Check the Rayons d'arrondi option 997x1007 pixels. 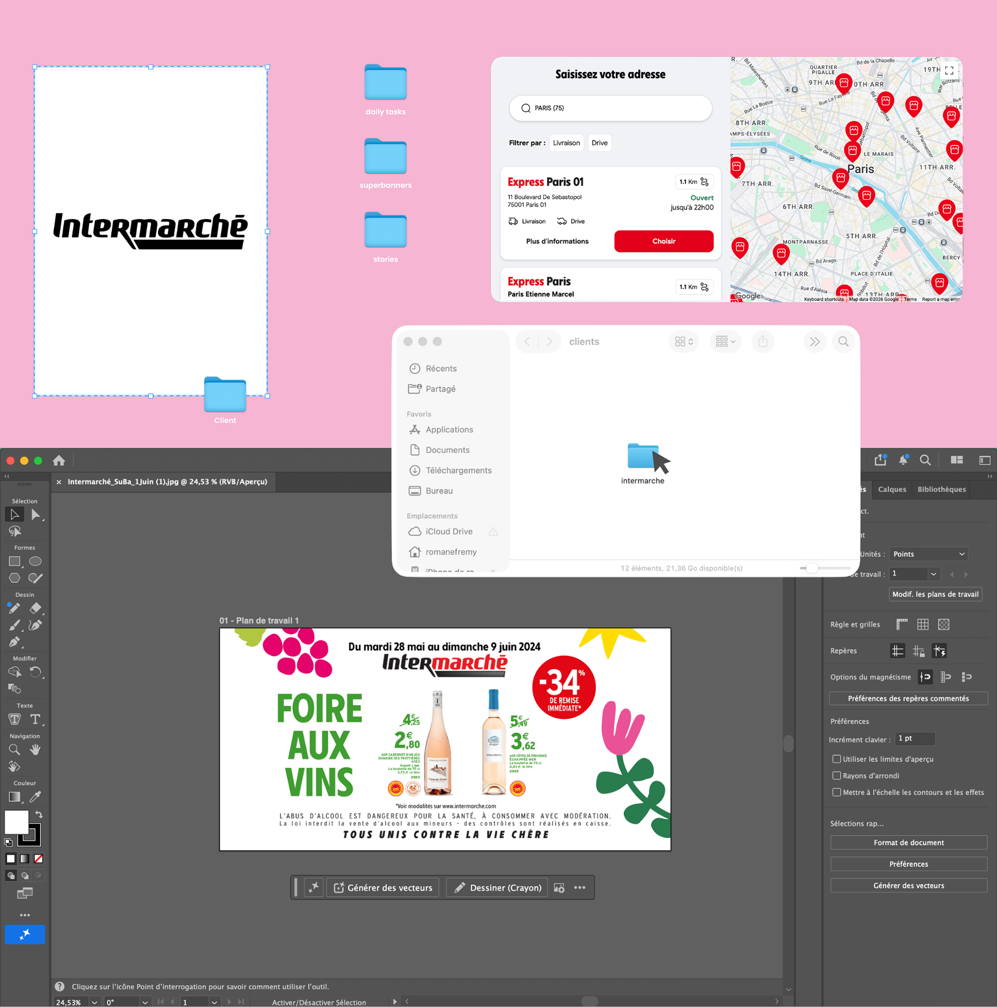click(837, 775)
